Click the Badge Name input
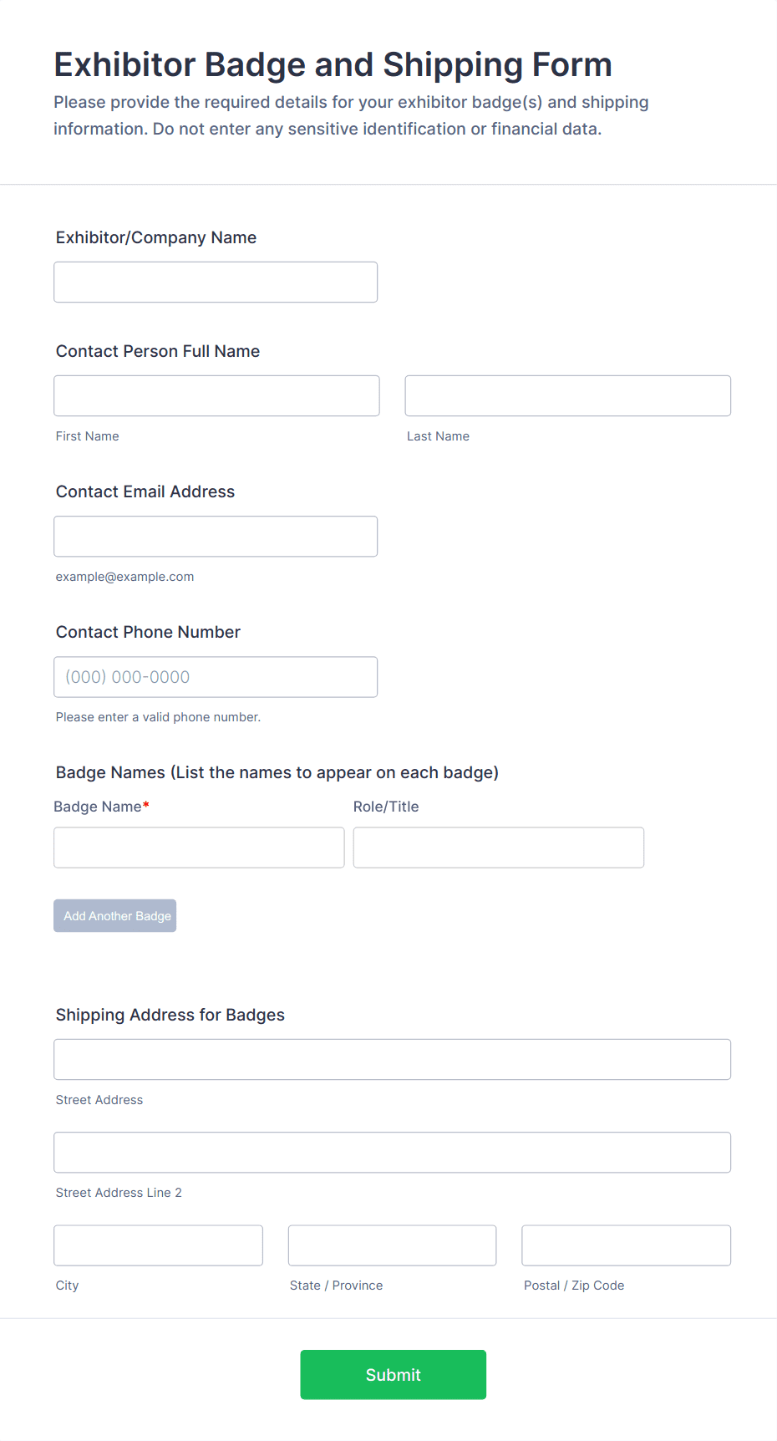 pyautogui.click(x=199, y=848)
